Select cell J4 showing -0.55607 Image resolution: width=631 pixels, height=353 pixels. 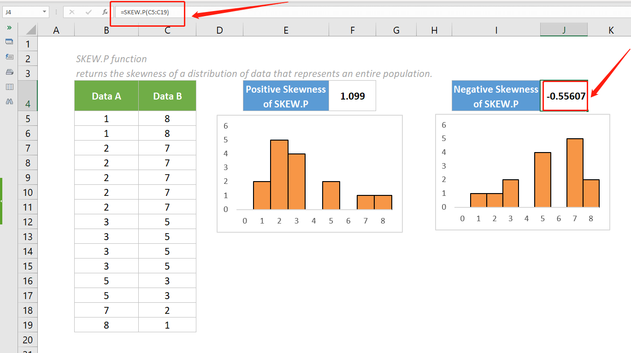tap(564, 95)
